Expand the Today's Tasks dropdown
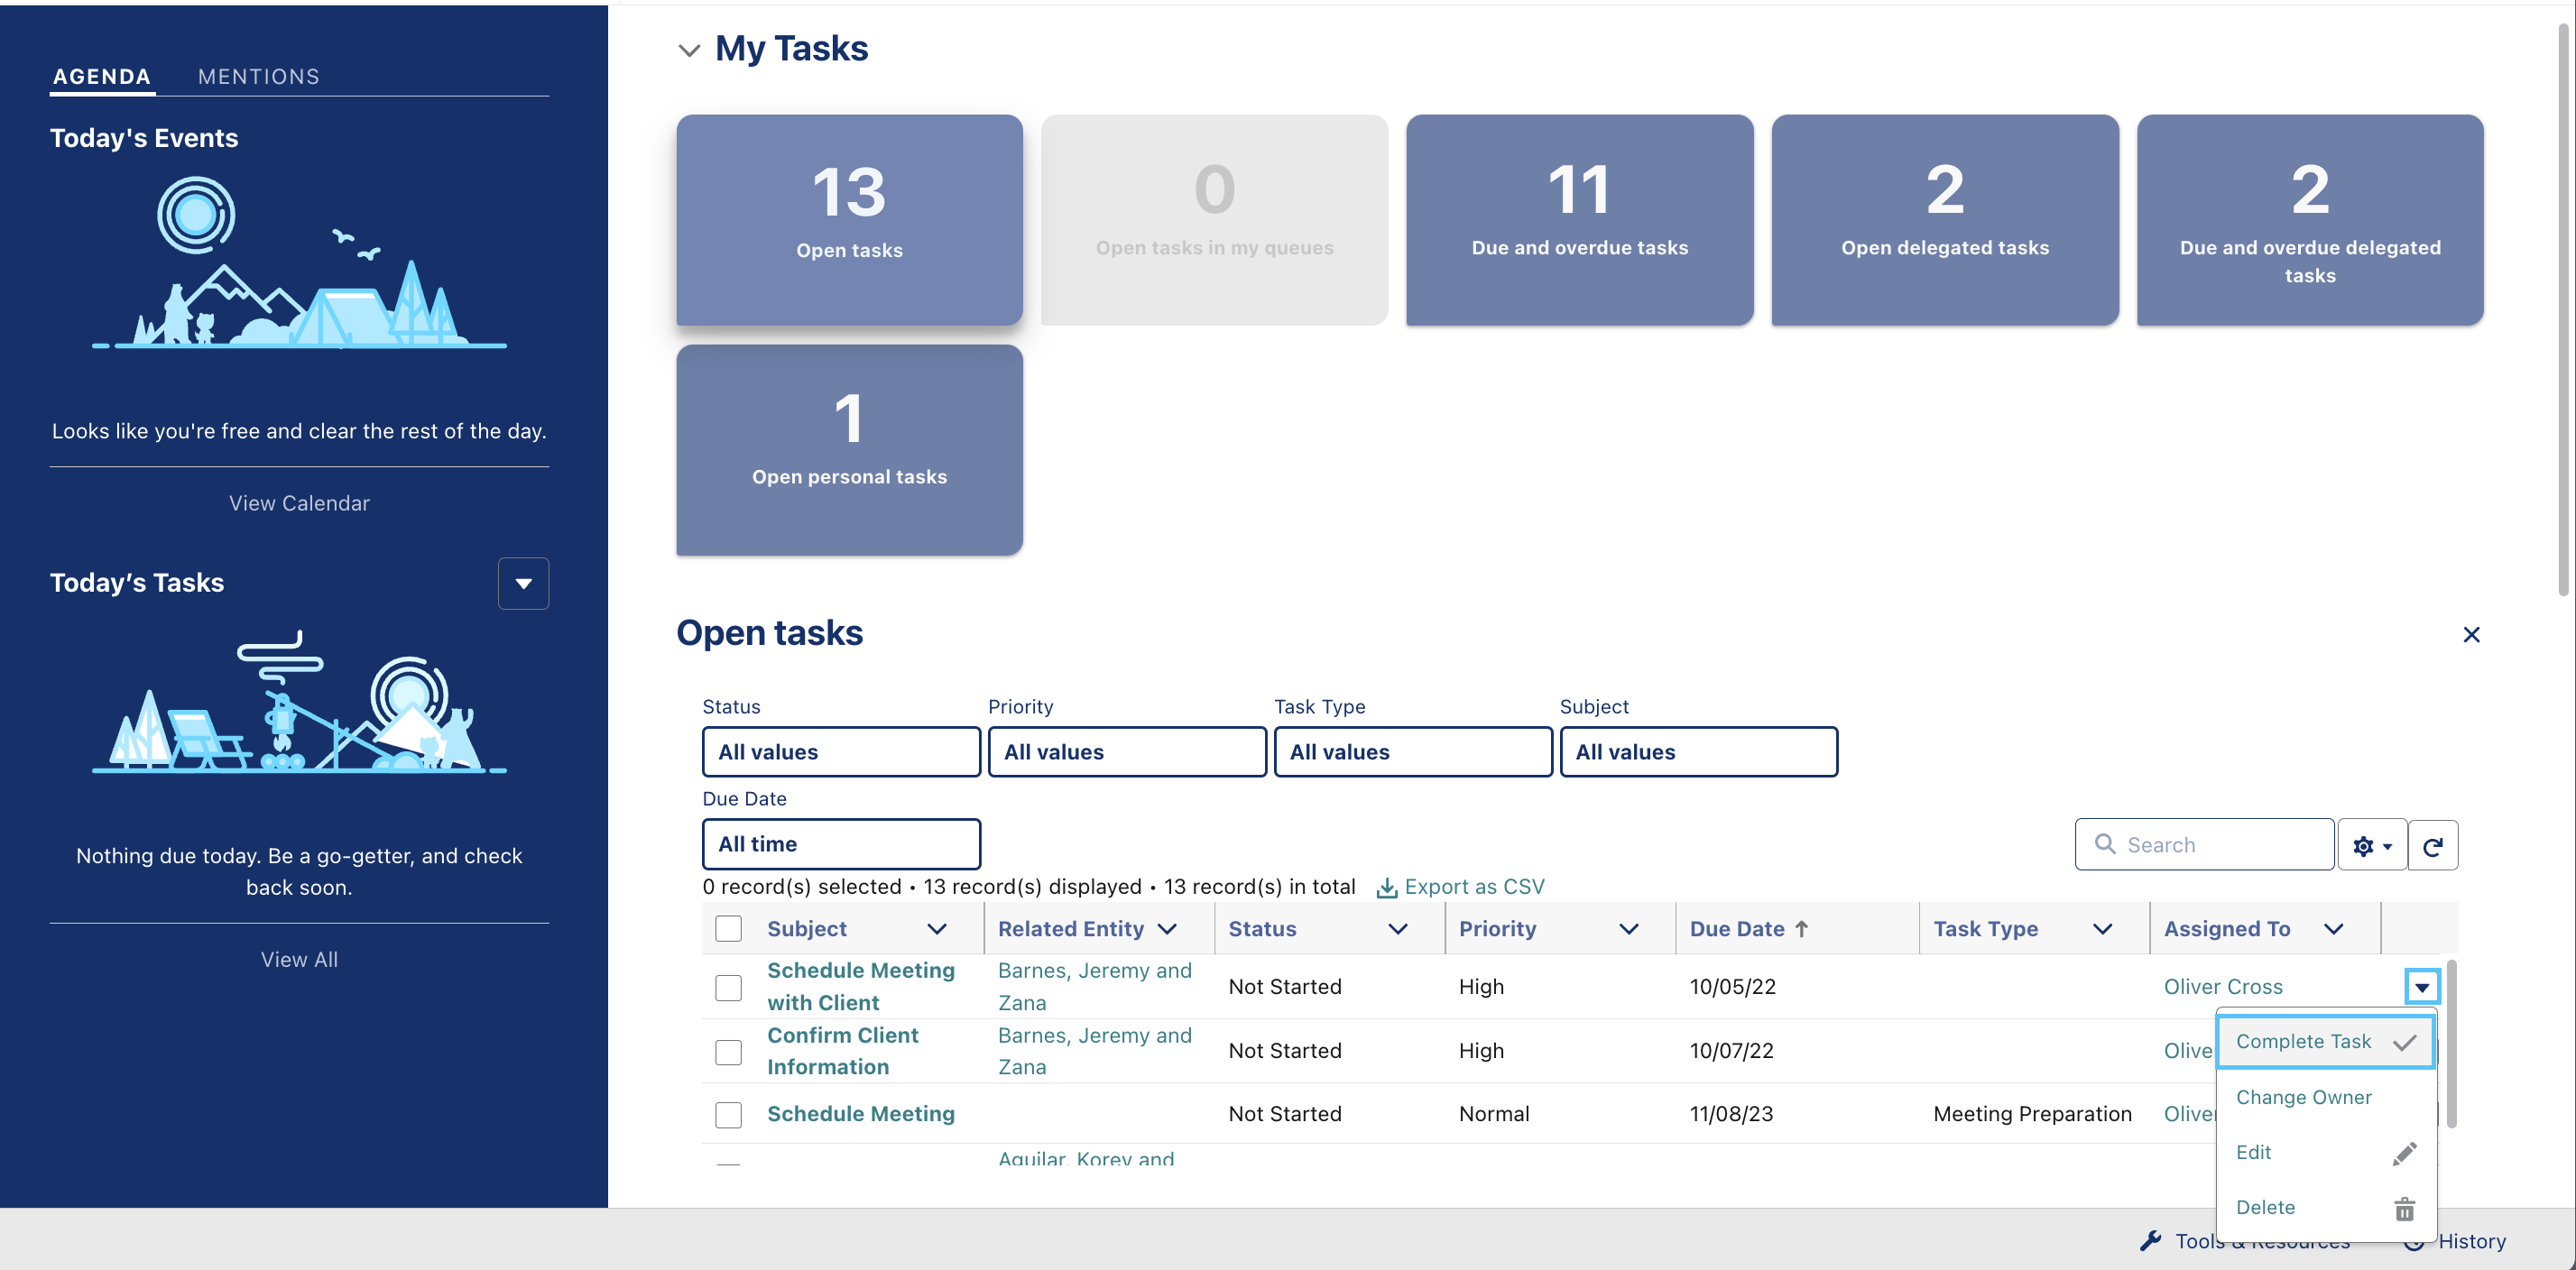The width and height of the screenshot is (2576, 1270). [523, 583]
